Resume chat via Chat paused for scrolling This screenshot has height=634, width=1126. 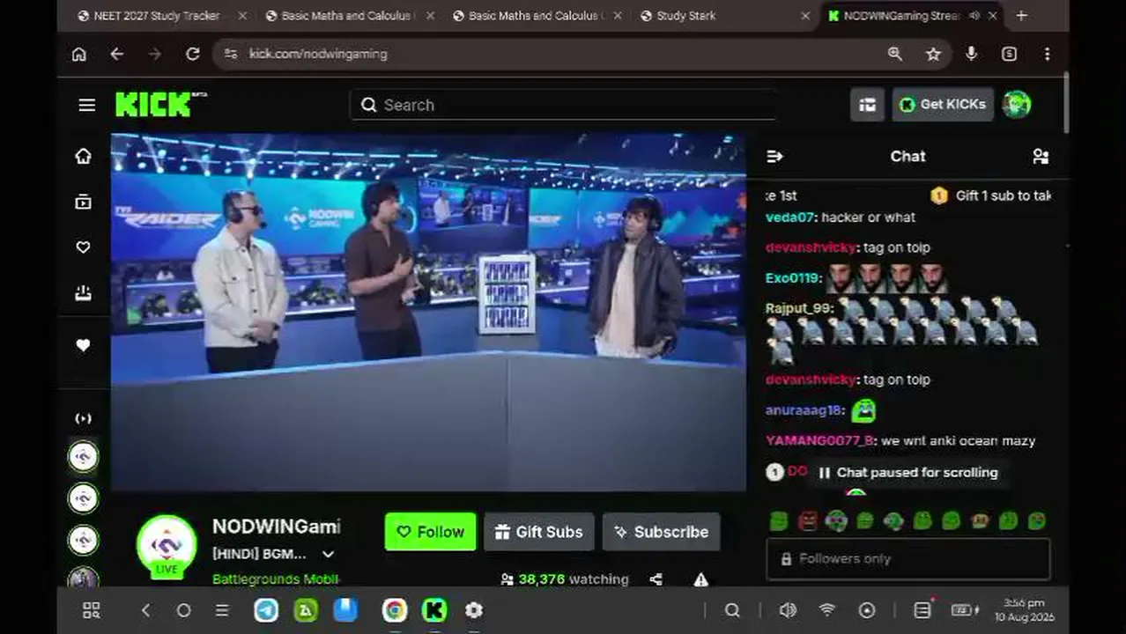pos(907,473)
